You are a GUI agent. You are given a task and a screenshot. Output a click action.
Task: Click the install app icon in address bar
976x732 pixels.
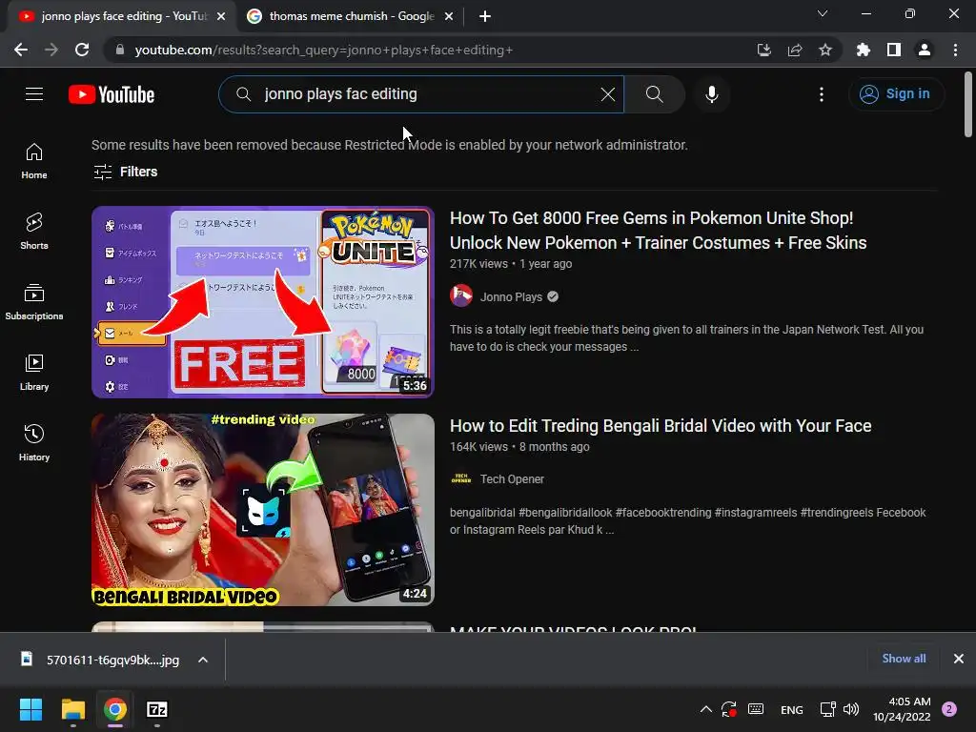coord(764,50)
